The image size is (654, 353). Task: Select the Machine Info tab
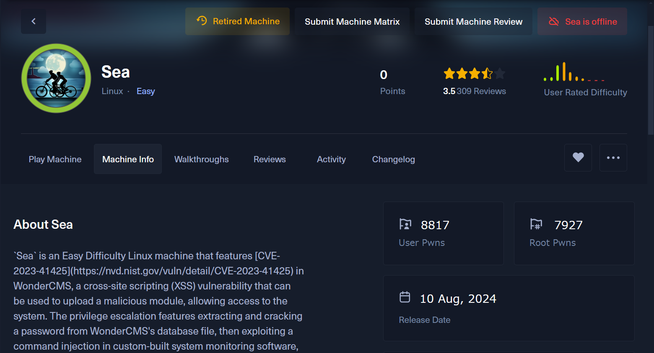128,159
